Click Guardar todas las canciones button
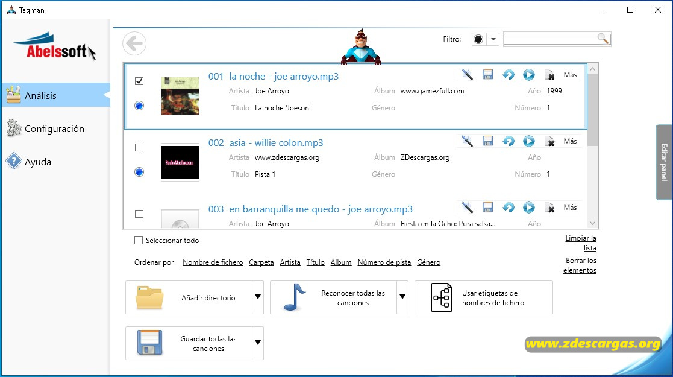673x377 pixels. coord(189,343)
